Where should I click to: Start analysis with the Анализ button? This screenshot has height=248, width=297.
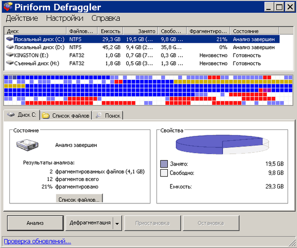click(35, 223)
